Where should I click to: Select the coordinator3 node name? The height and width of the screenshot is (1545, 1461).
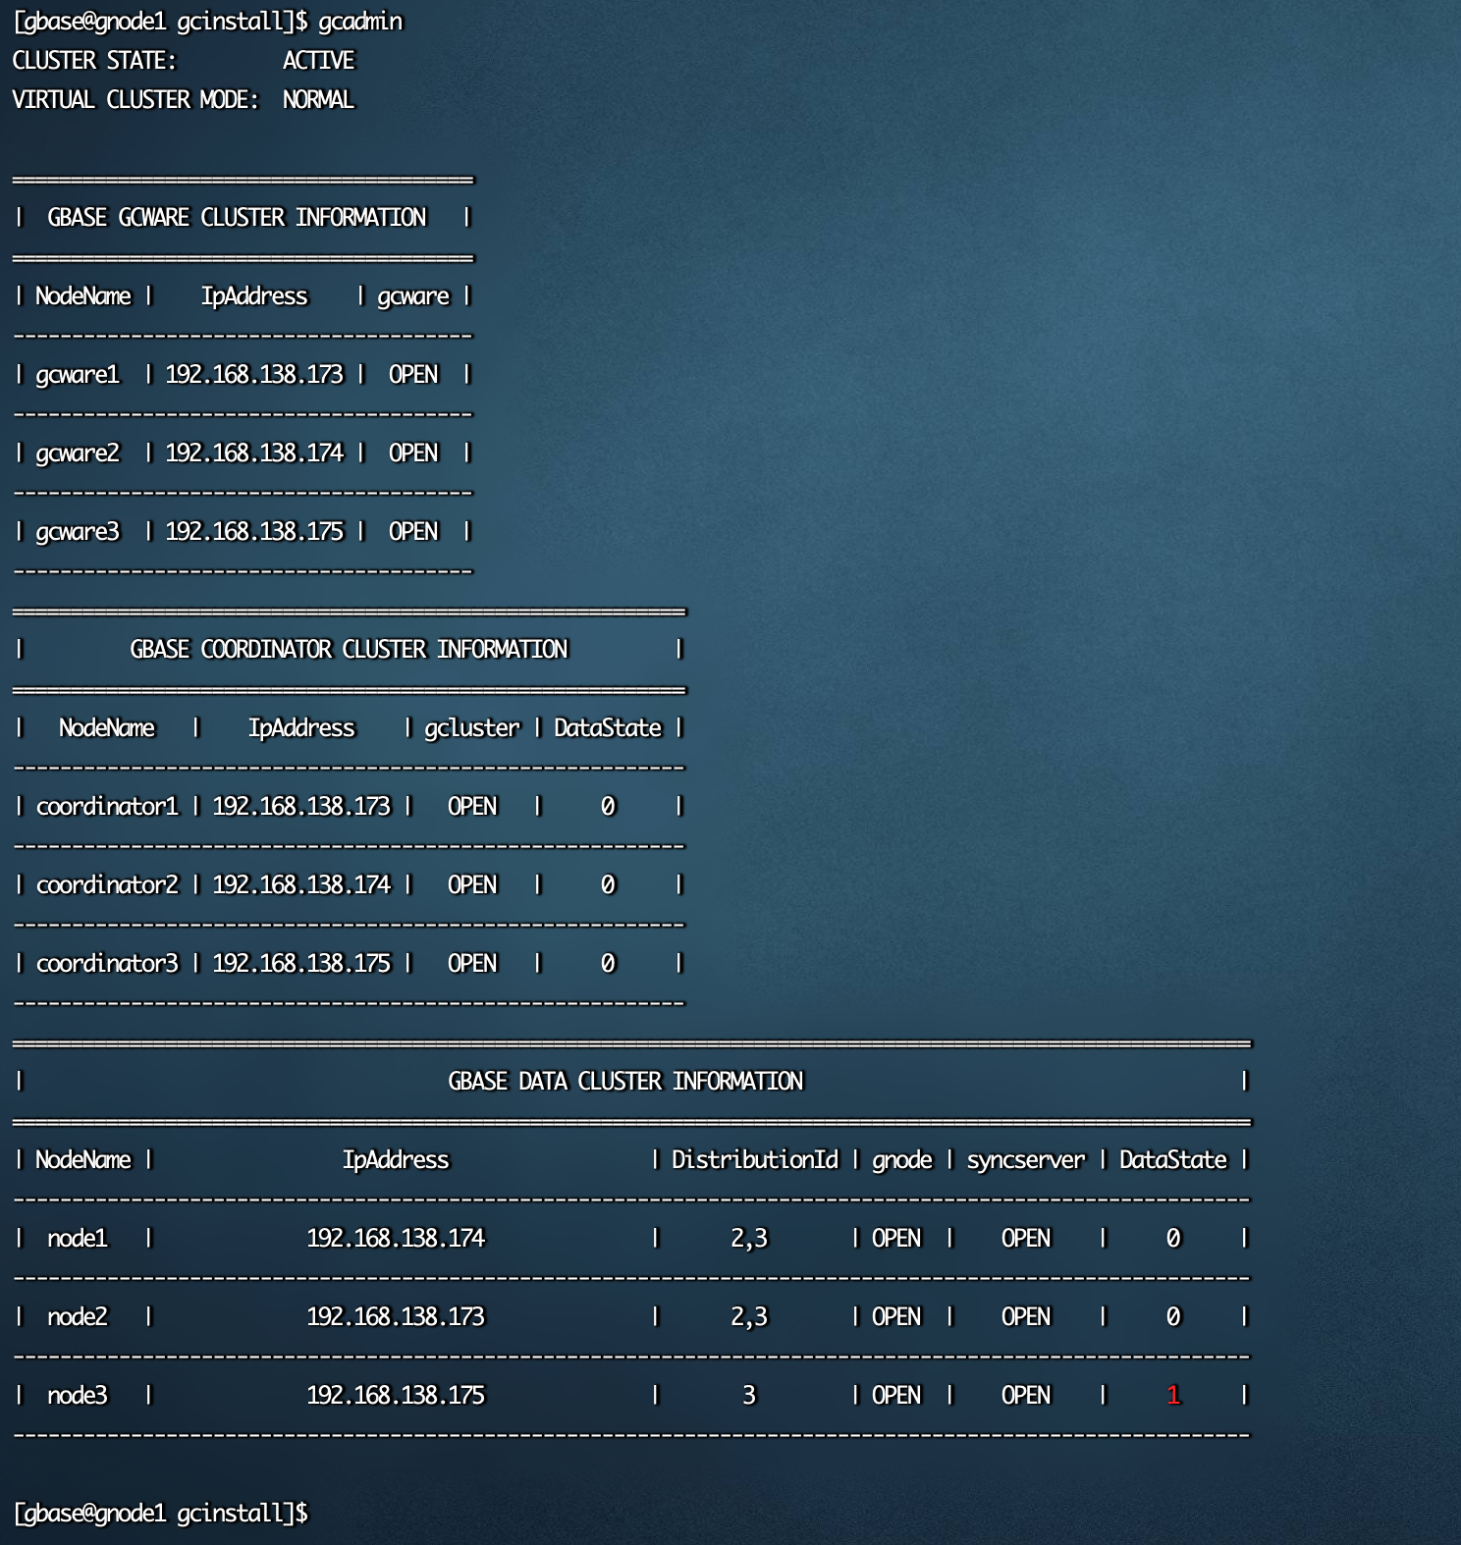tap(108, 964)
